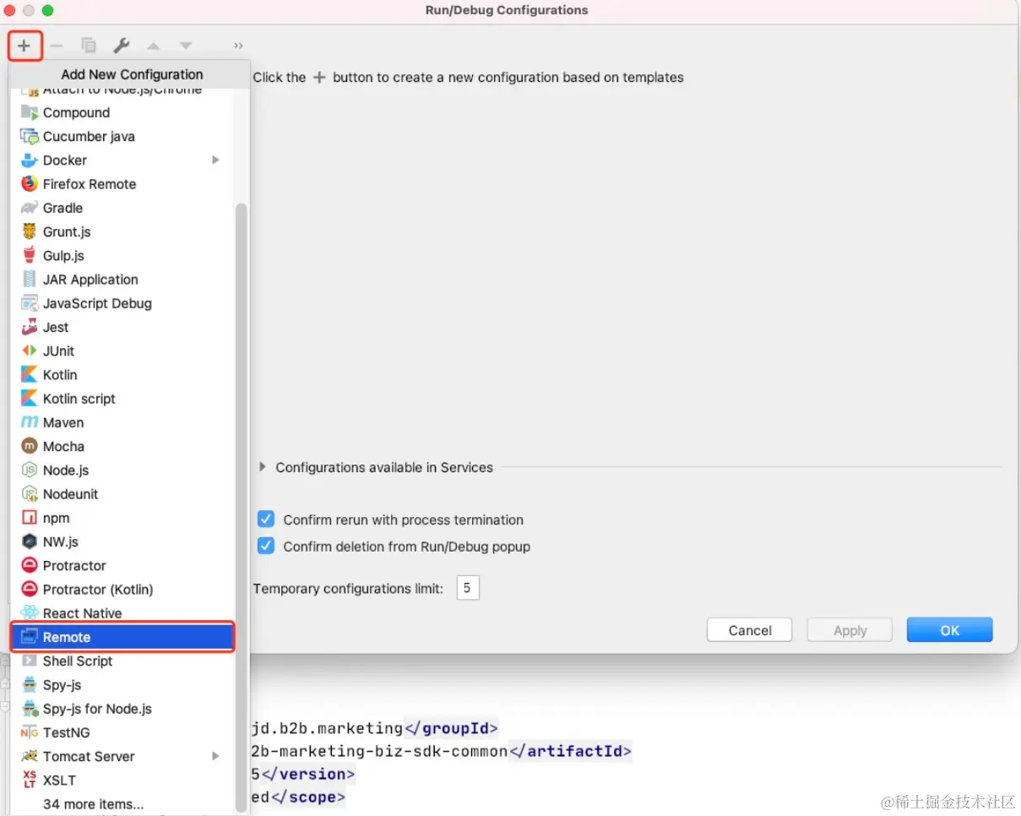
Task: Select Remote configuration type
Action: (x=122, y=637)
